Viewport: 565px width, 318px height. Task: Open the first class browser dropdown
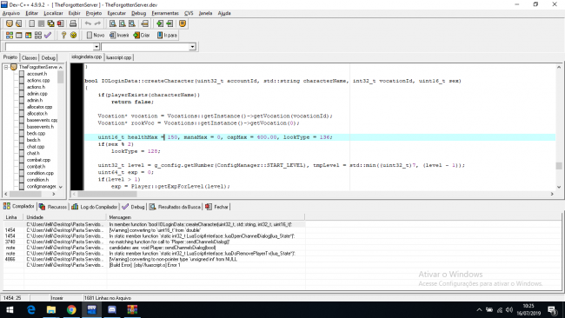click(96, 47)
